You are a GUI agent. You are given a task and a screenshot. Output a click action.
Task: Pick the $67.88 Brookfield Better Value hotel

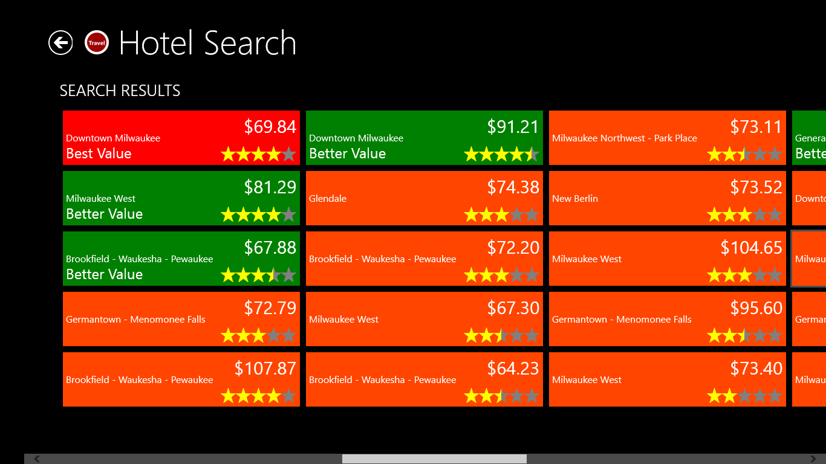point(181,259)
